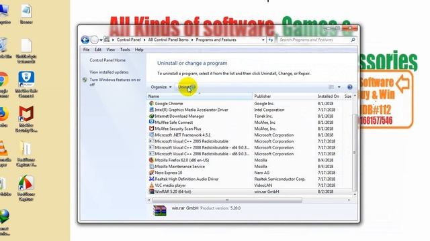The height and width of the screenshot is (241, 430).
Task: Click the 8/2/2018 installed date cell
Action: pyautogui.click(x=325, y=191)
